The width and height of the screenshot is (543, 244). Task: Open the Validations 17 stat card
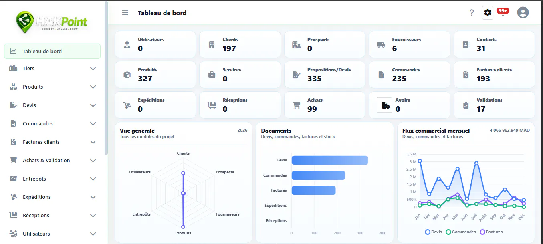click(494, 105)
